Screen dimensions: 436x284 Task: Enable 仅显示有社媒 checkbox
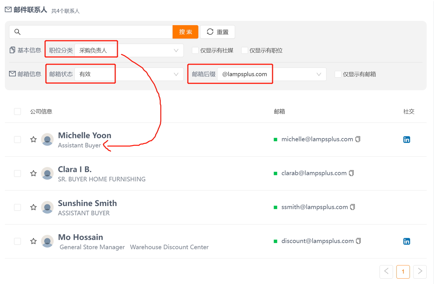pos(195,50)
